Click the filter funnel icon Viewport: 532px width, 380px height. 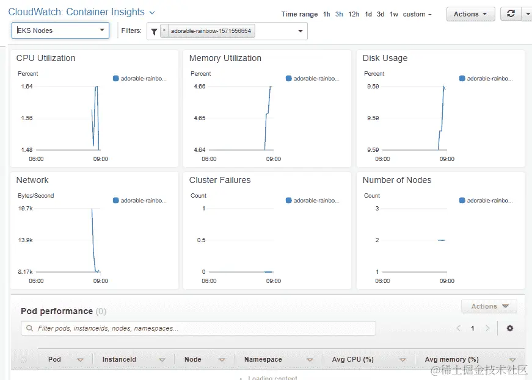click(x=154, y=32)
